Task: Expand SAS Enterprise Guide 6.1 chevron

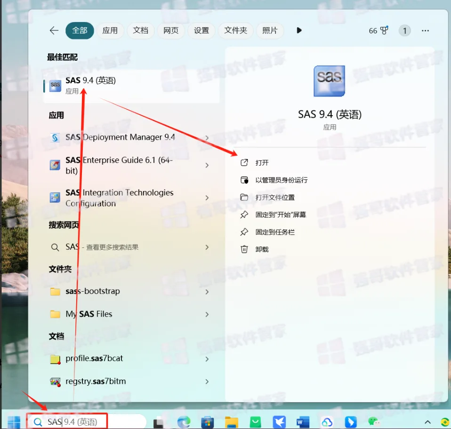Action: click(x=207, y=165)
